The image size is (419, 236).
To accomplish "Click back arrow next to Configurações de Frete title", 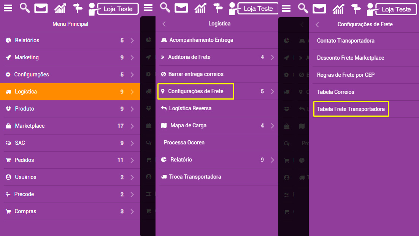I will [x=317, y=25].
